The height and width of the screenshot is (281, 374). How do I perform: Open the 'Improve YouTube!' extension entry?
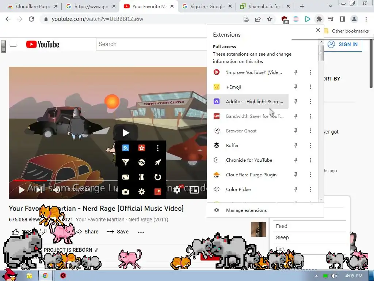pyautogui.click(x=248, y=72)
